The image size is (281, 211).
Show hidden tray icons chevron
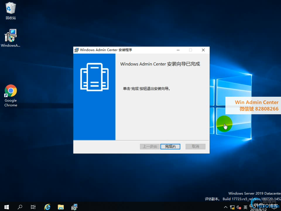[226, 207]
